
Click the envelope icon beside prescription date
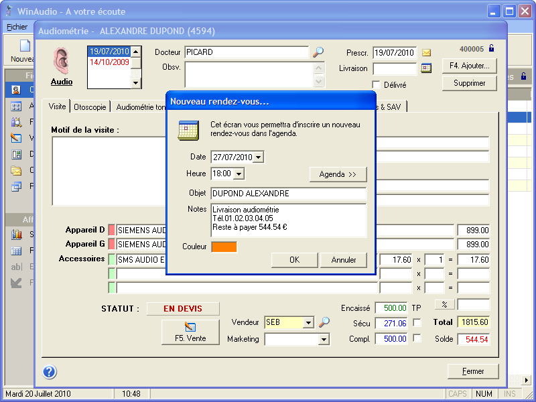click(x=426, y=53)
